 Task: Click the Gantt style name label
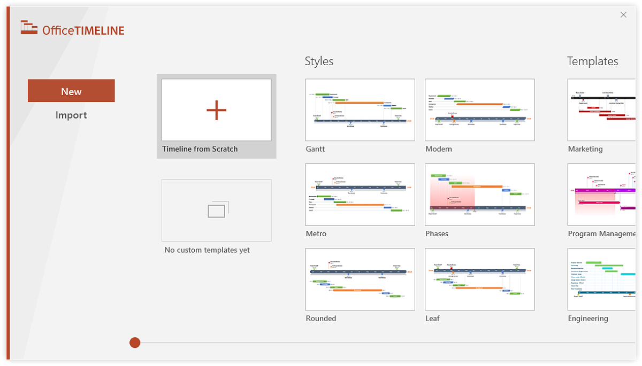point(315,149)
